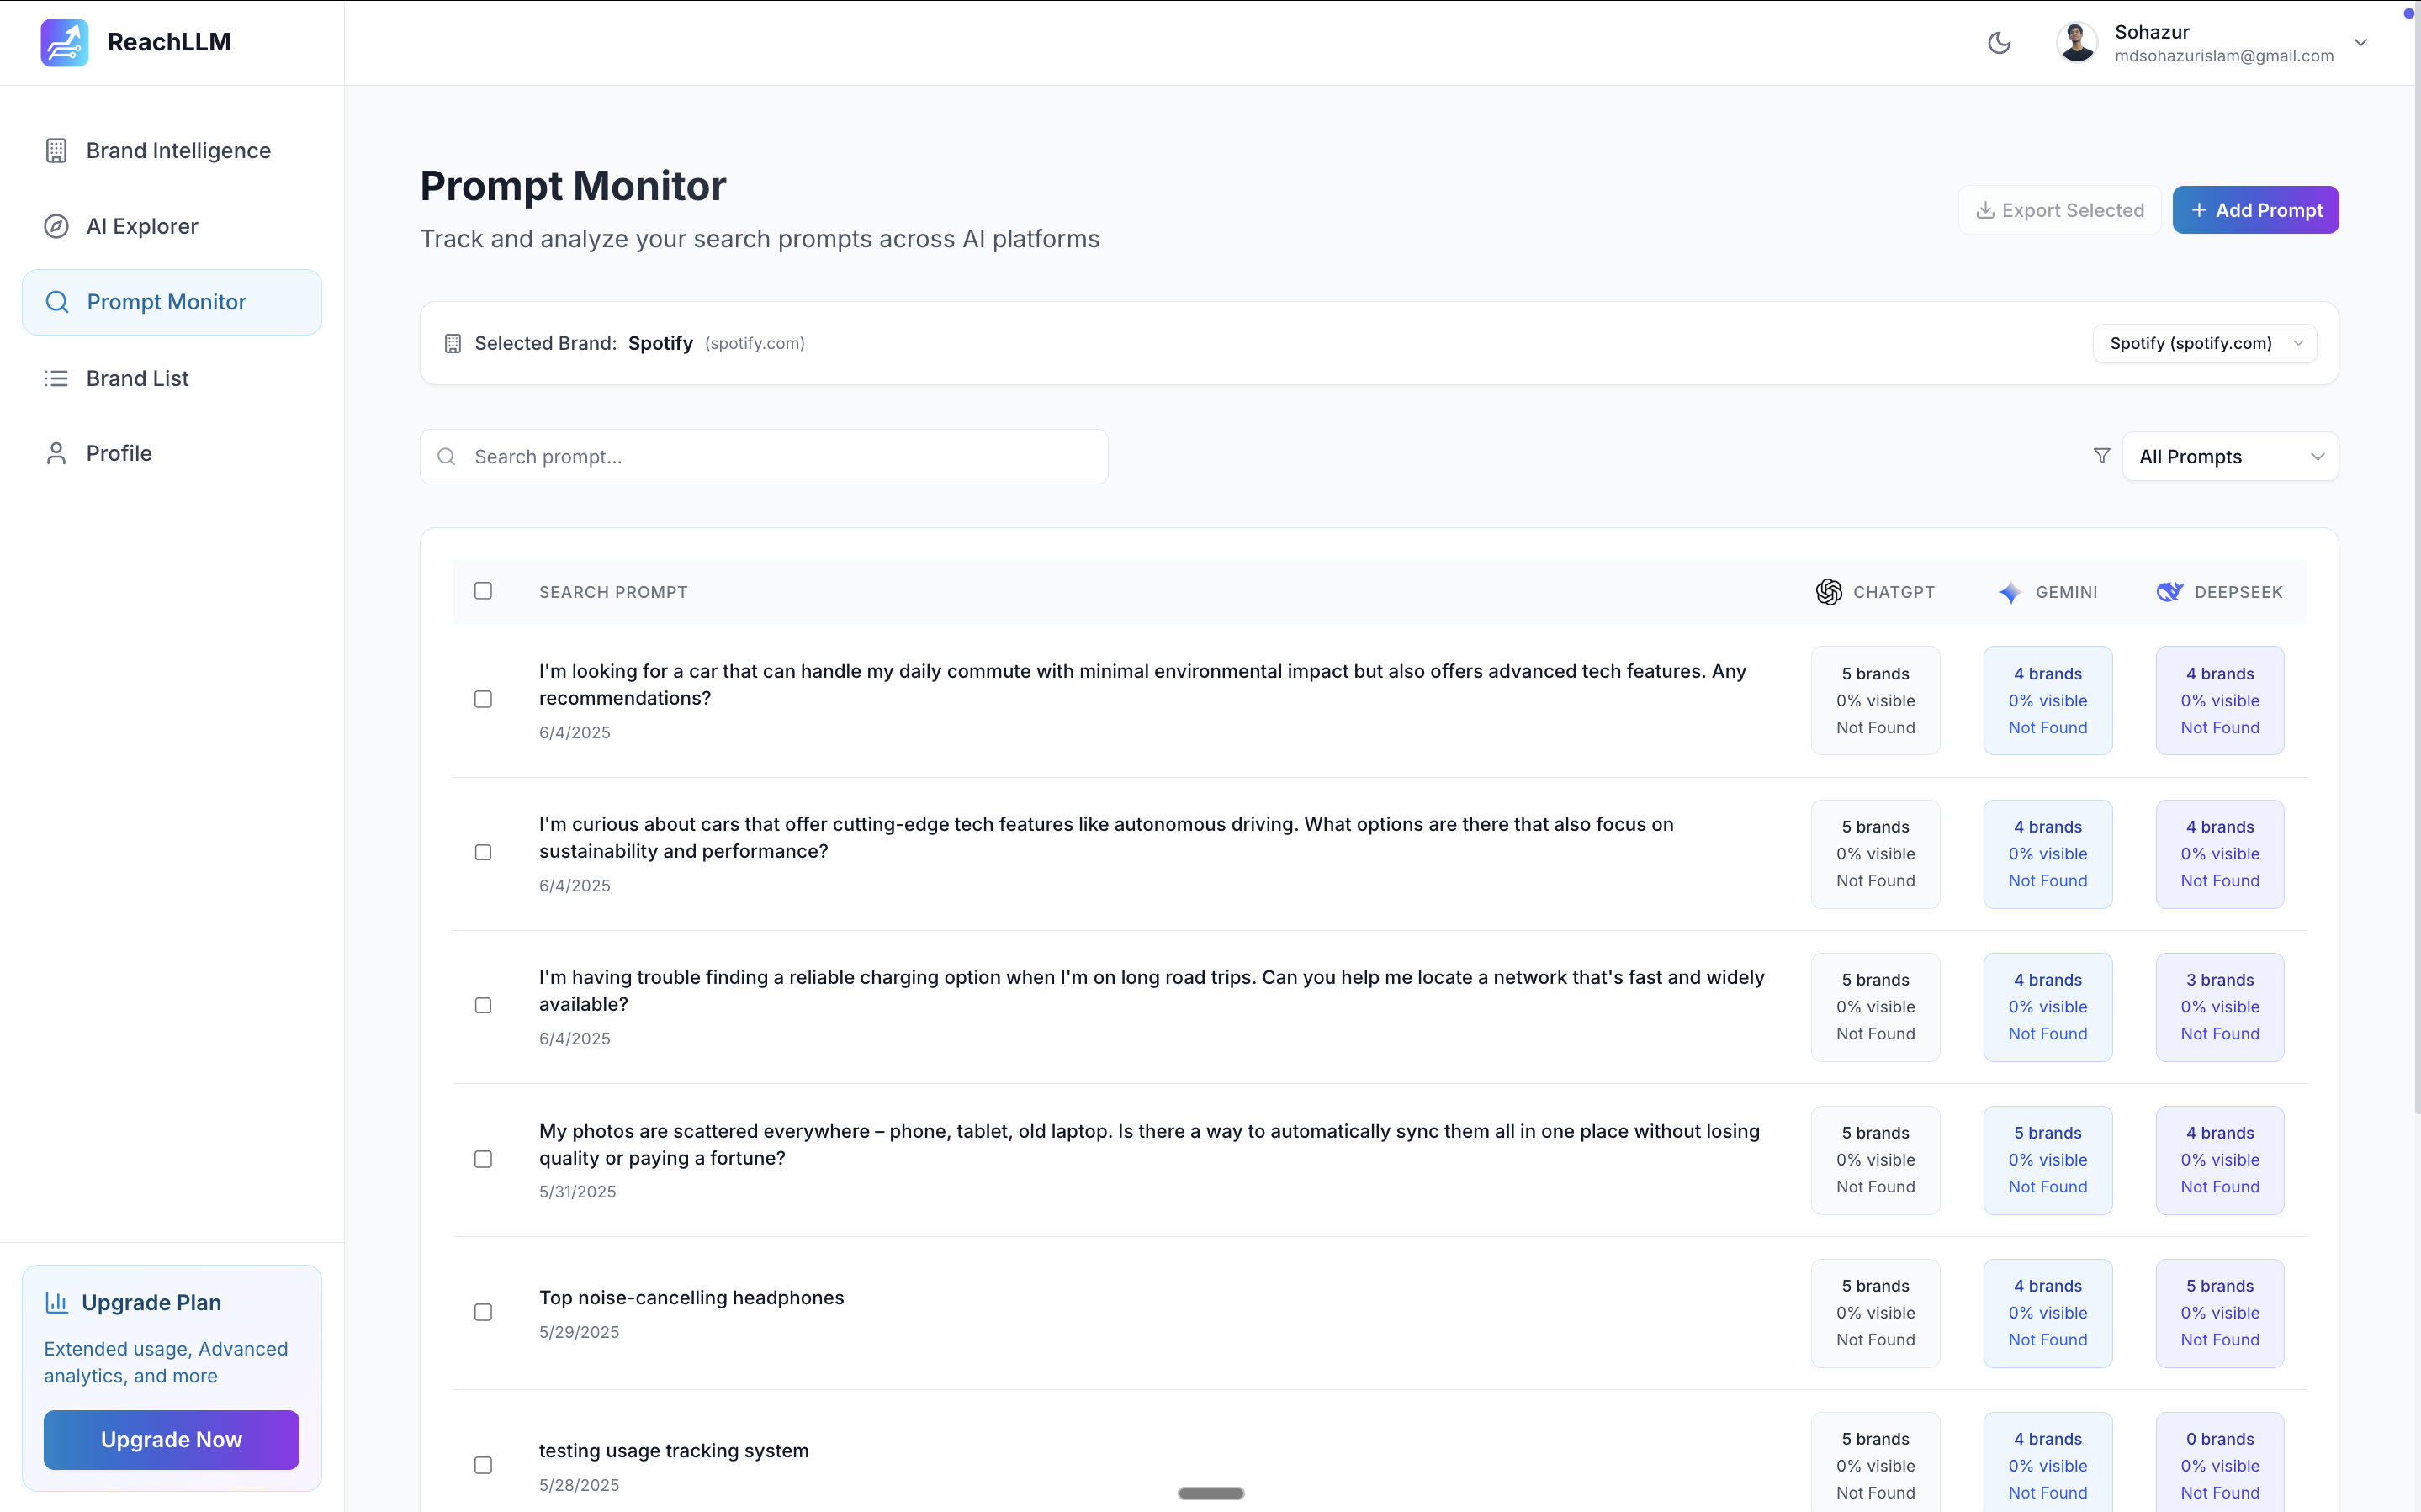Expand the user account menu chevron
Image resolution: width=2421 pixels, height=1512 pixels.
pyautogui.click(x=2360, y=43)
